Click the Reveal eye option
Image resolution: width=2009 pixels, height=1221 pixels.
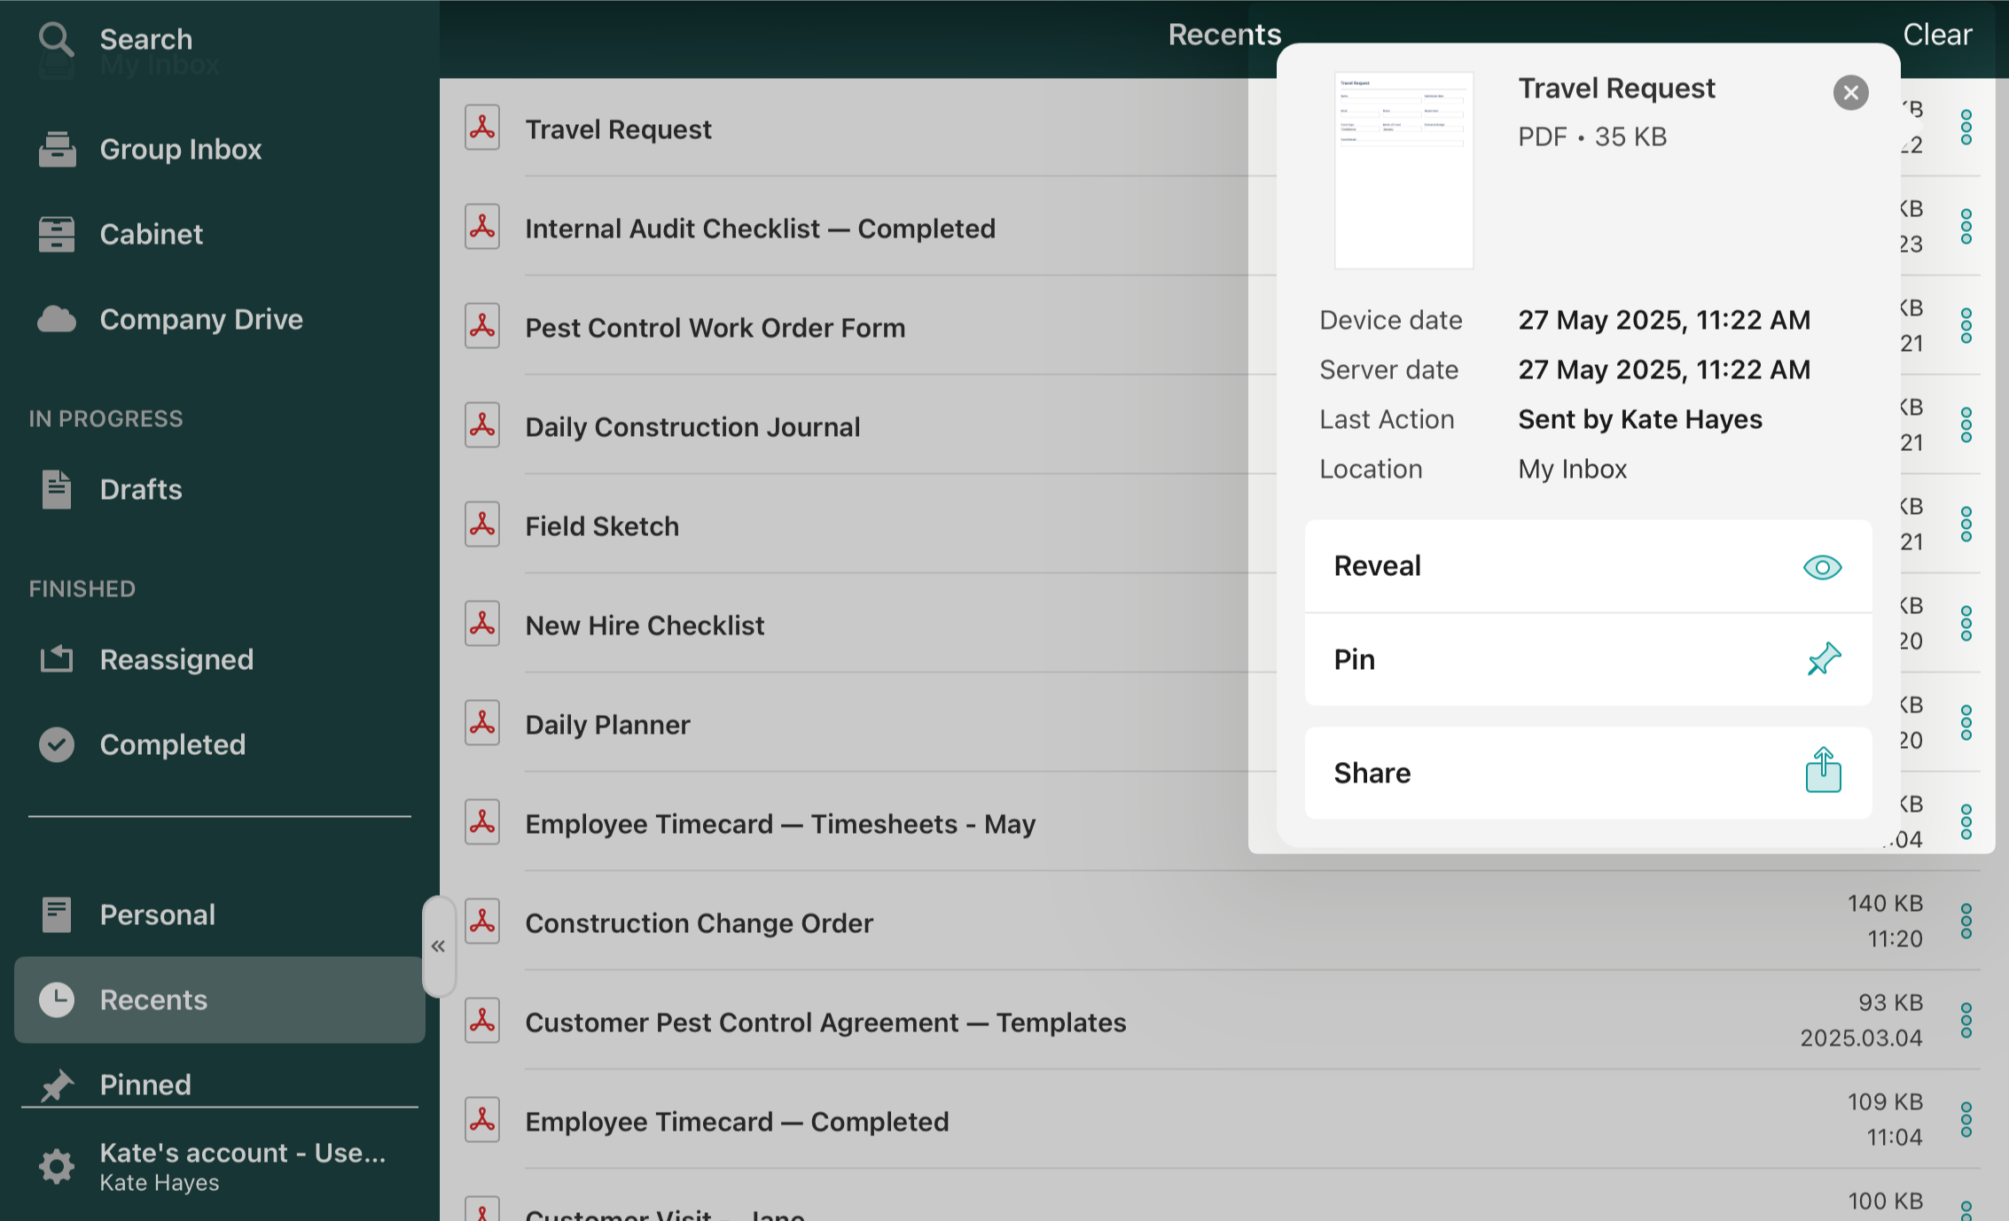tap(1587, 566)
